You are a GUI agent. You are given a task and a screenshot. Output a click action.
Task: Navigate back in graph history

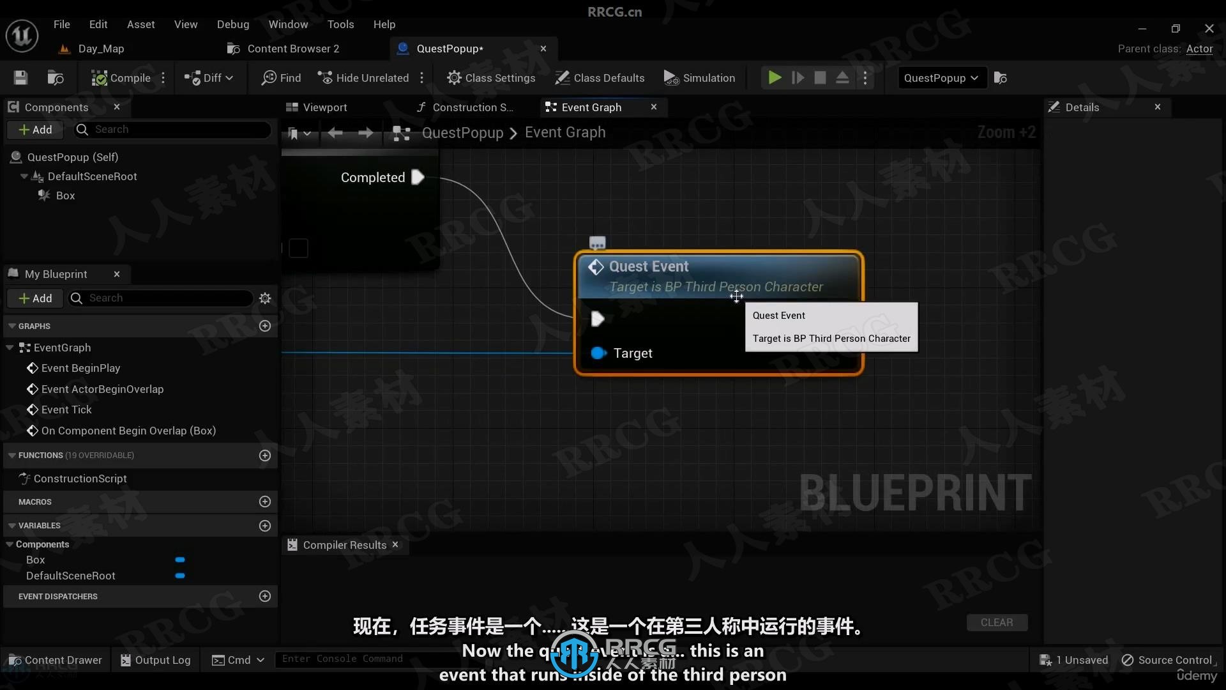pos(335,133)
